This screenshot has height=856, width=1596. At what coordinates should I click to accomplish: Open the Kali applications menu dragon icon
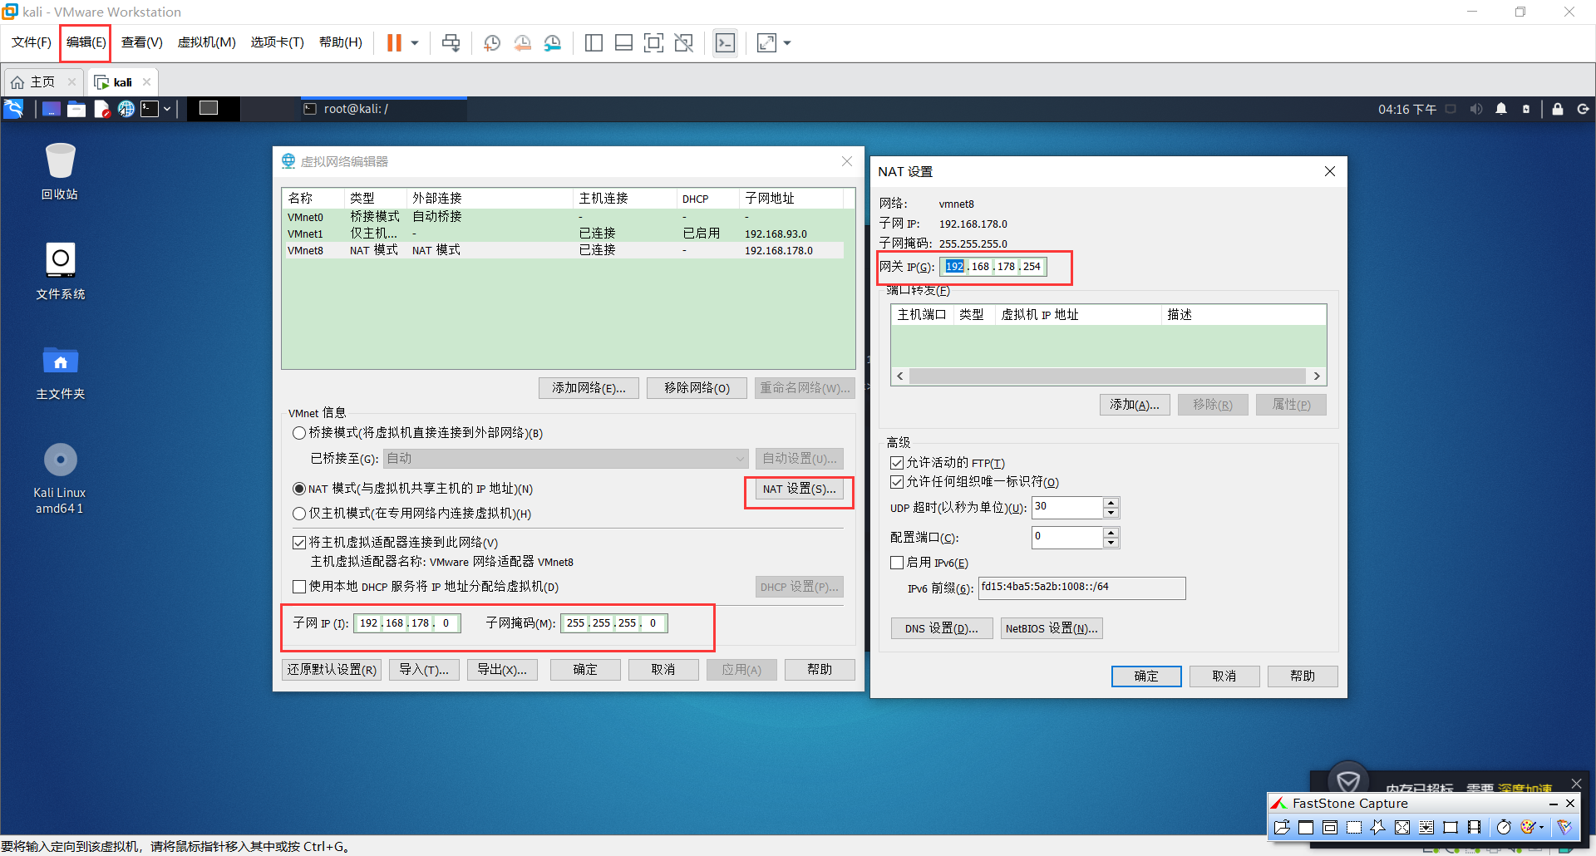coord(14,109)
